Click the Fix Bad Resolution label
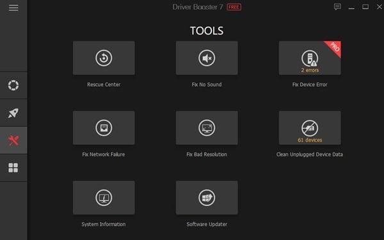 [x=207, y=154]
